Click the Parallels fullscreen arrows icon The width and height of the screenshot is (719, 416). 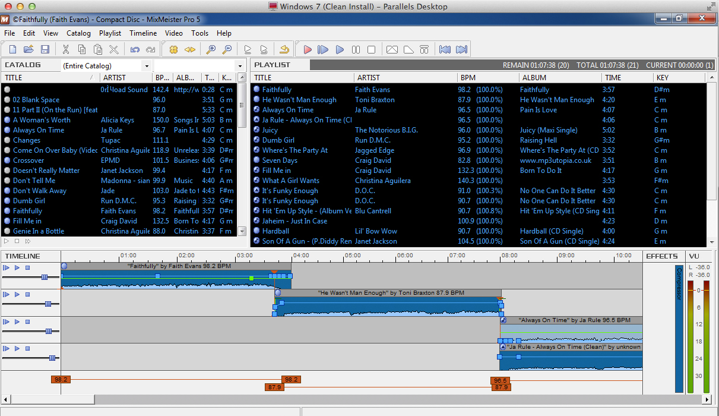pyautogui.click(x=711, y=7)
